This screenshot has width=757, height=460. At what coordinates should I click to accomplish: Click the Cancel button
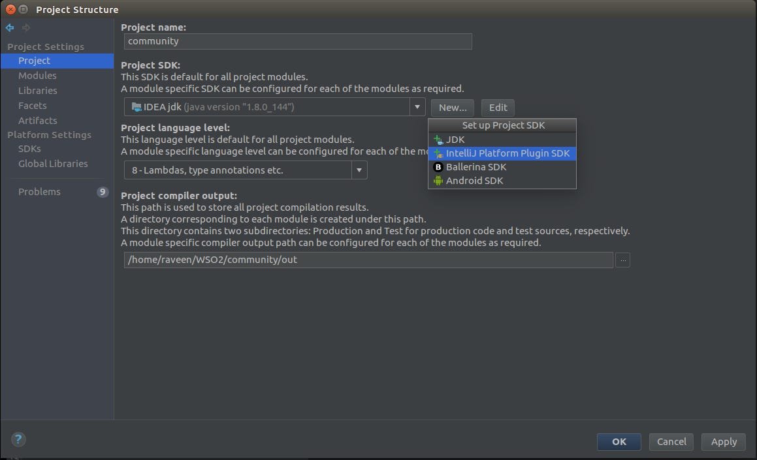point(671,442)
